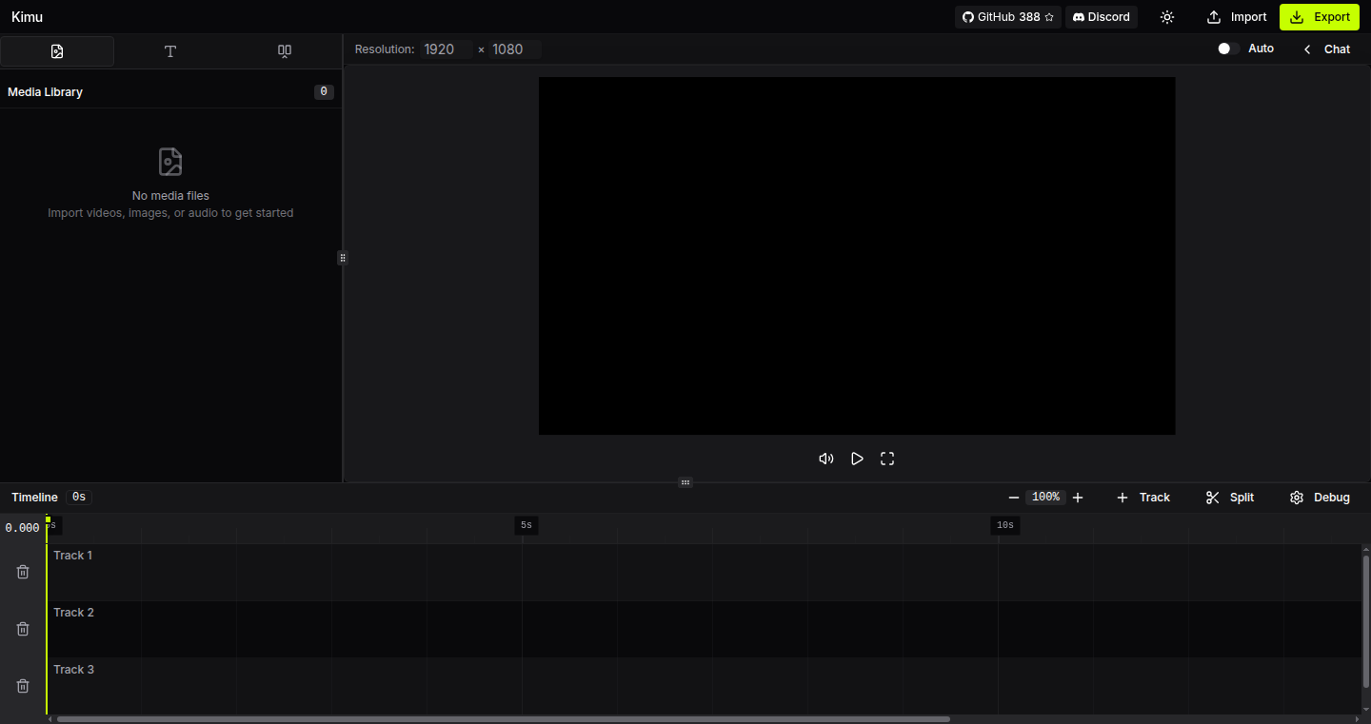Click the playhead at timeline start

[x=48, y=520]
